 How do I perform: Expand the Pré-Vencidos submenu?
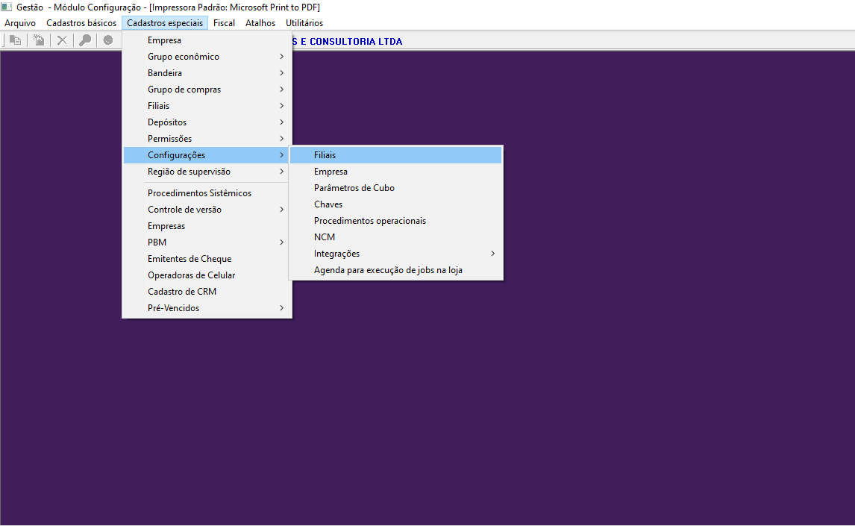207,307
